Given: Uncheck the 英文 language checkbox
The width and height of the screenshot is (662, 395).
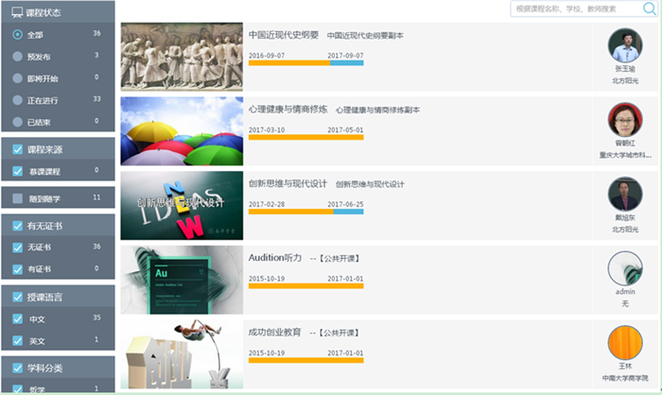Looking at the screenshot, I should [17, 340].
